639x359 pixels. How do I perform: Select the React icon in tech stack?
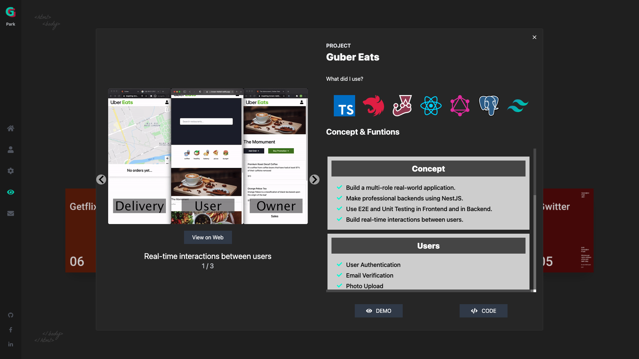pos(431,105)
